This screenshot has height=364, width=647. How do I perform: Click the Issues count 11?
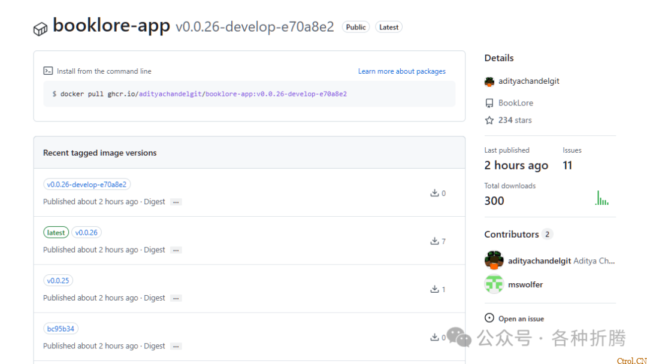pos(567,166)
